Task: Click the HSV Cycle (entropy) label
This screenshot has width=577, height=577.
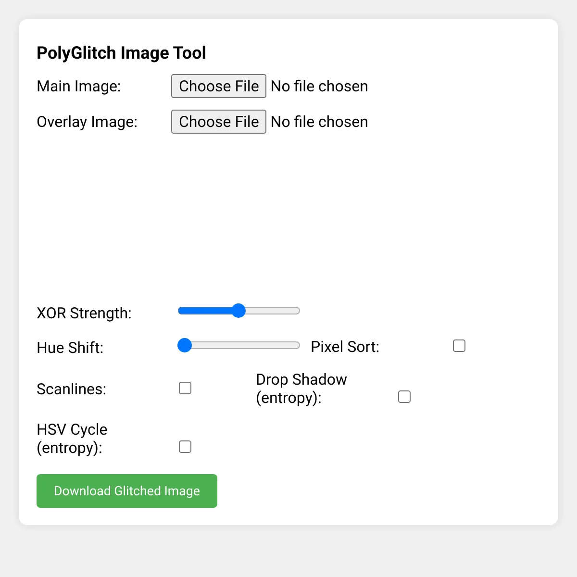Action: (72, 439)
